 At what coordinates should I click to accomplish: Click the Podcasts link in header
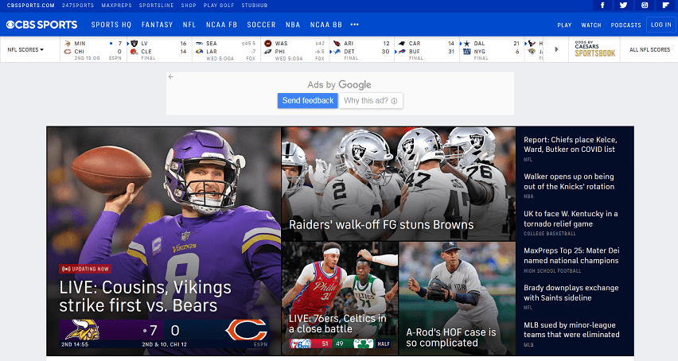625,25
